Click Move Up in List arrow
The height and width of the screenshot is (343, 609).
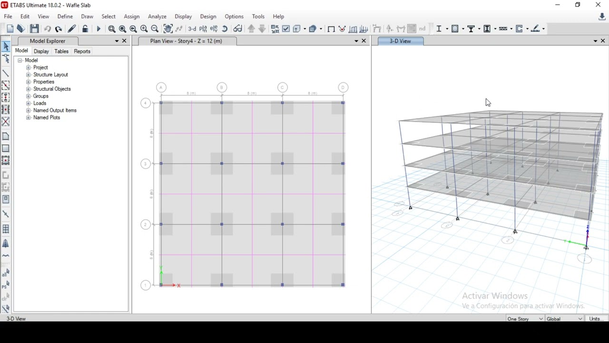click(x=251, y=29)
